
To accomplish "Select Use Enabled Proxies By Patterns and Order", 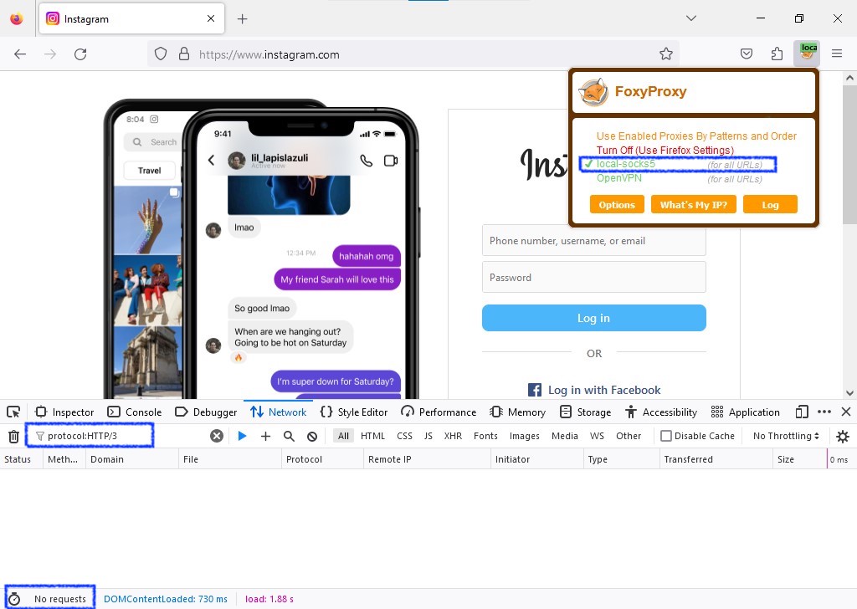I will [696, 136].
